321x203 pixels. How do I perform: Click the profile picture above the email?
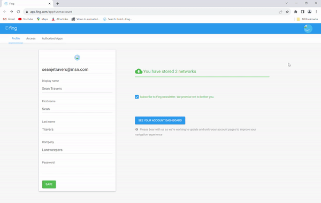tap(77, 58)
